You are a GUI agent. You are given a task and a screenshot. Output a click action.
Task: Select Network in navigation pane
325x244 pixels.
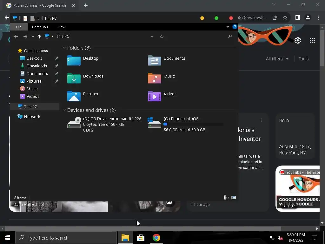32,117
